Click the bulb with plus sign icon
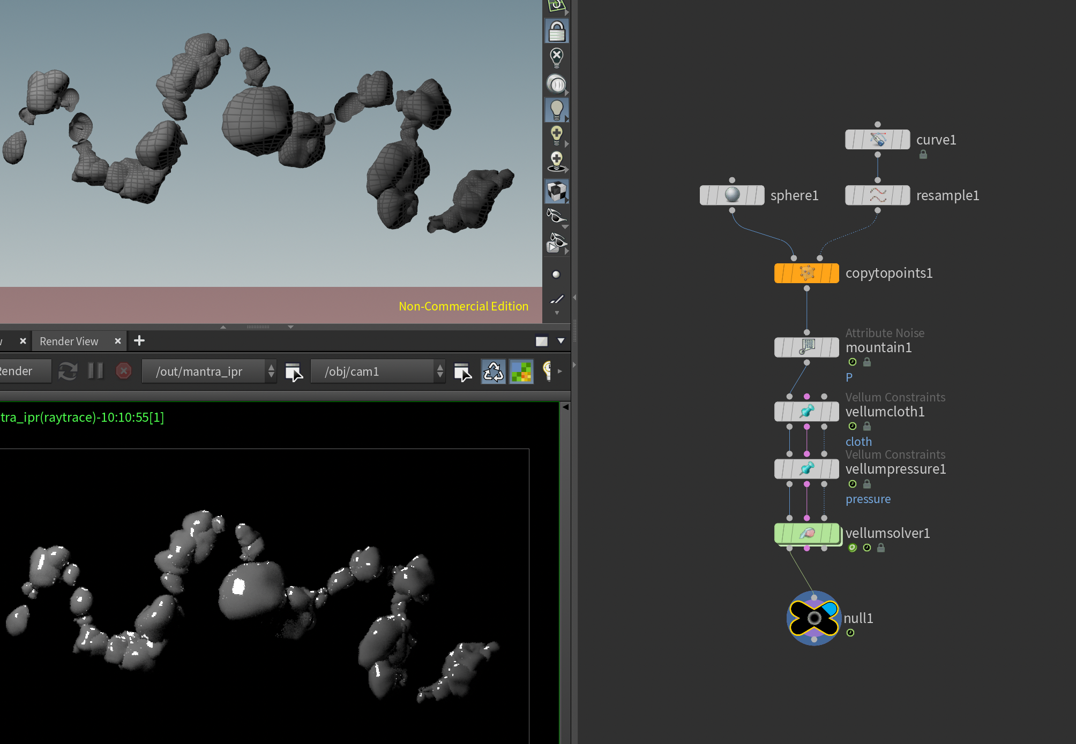1076x744 pixels. point(557,135)
